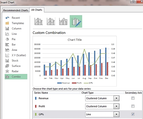Open Profit chart type dropdown arrow
Screen dimensions: 143x119
pos(116,106)
